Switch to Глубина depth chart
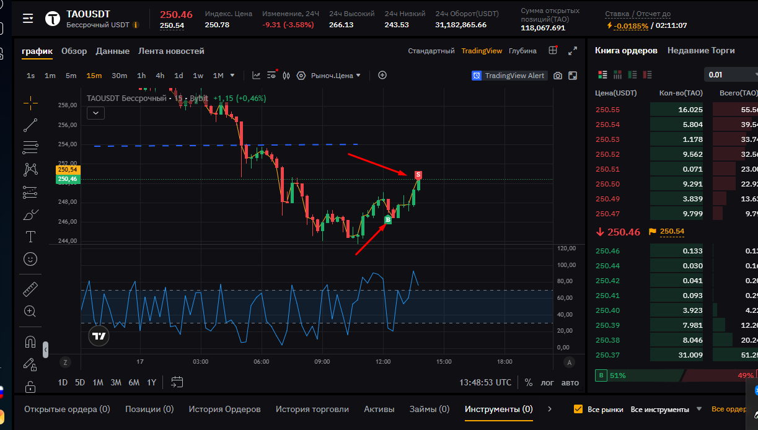 [522, 51]
